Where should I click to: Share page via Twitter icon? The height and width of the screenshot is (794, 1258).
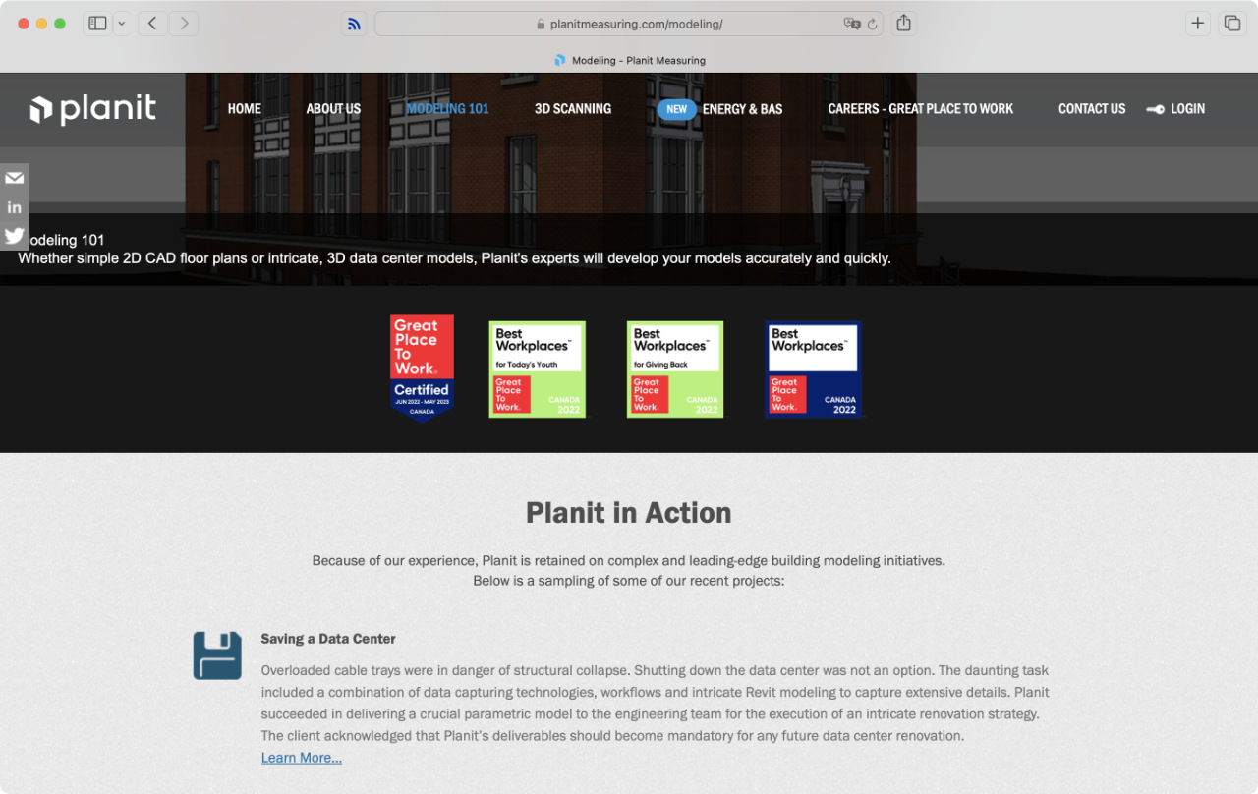click(14, 236)
